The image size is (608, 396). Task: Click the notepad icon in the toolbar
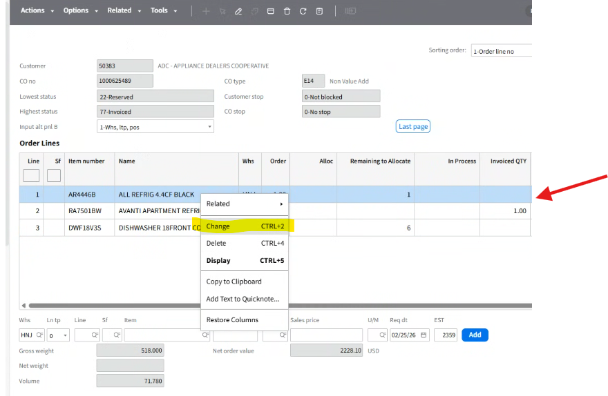[x=319, y=11]
